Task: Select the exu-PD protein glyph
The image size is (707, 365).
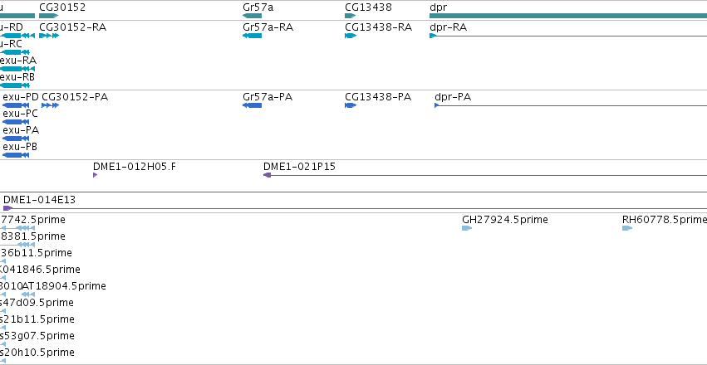Action: (x=16, y=105)
